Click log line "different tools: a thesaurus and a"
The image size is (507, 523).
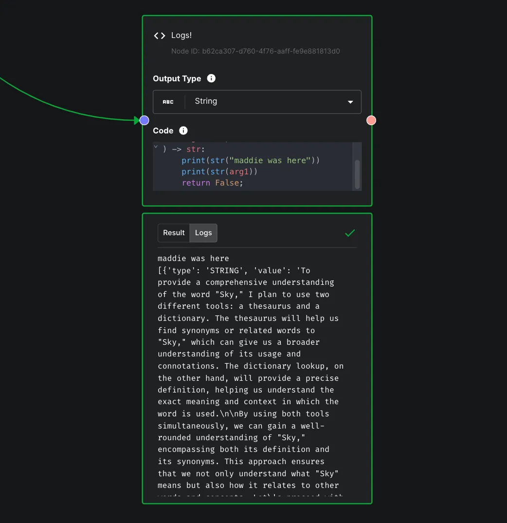point(239,306)
